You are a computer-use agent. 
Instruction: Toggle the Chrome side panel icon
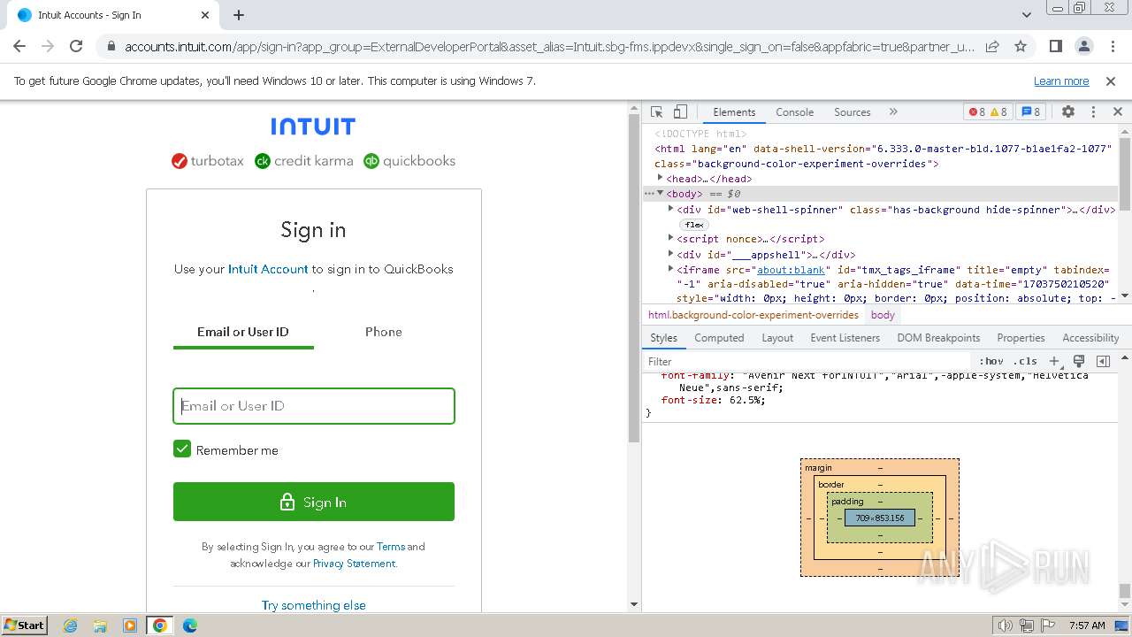click(1056, 46)
